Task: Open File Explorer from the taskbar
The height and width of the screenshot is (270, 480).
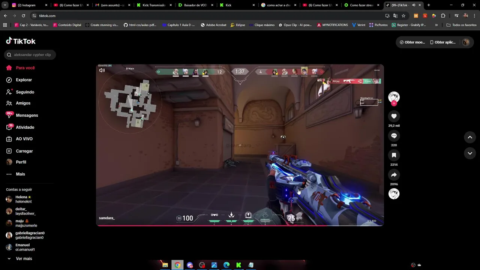Action: (x=165, y=265)
